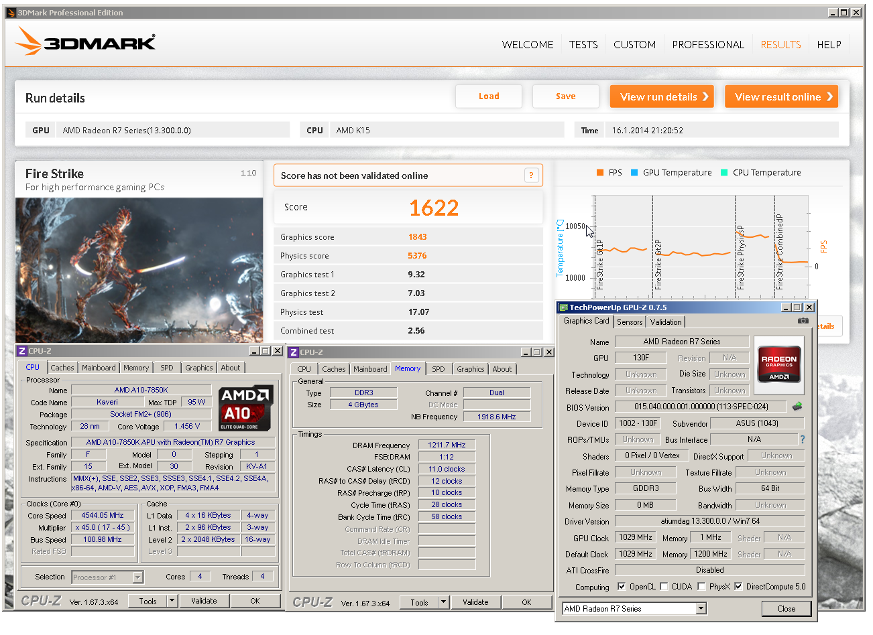Viewport: 873px width, 635px height.
Task: Switch to Mainboard tab in CPU-Z CPU window
Action: pos(99,368)
